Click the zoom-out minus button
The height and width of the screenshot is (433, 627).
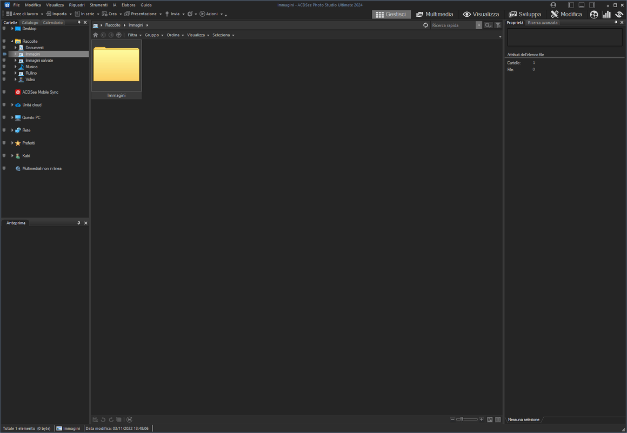452,419
